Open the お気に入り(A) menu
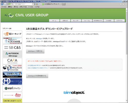This screenshot has width=128, height=103. click(23, 7)
